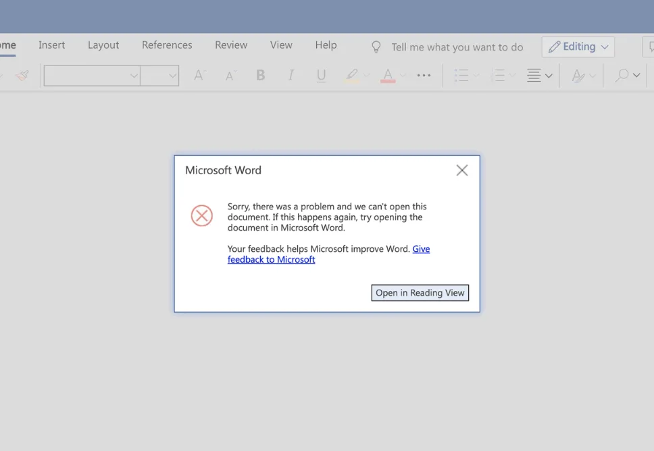654x451 pixels.
Task: Open the font name dropdown
Action: (x=134, y=76)
